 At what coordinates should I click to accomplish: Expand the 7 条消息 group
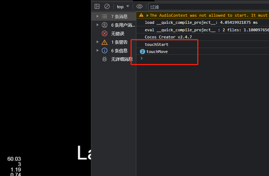(97, 16)
